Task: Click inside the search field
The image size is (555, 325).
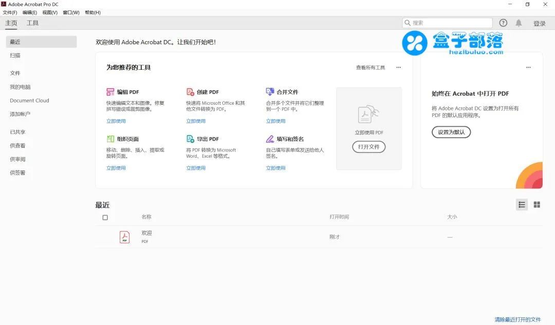Action: pos(447,23)
